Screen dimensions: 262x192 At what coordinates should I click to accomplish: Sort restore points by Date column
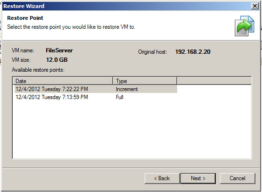(63, 81)
